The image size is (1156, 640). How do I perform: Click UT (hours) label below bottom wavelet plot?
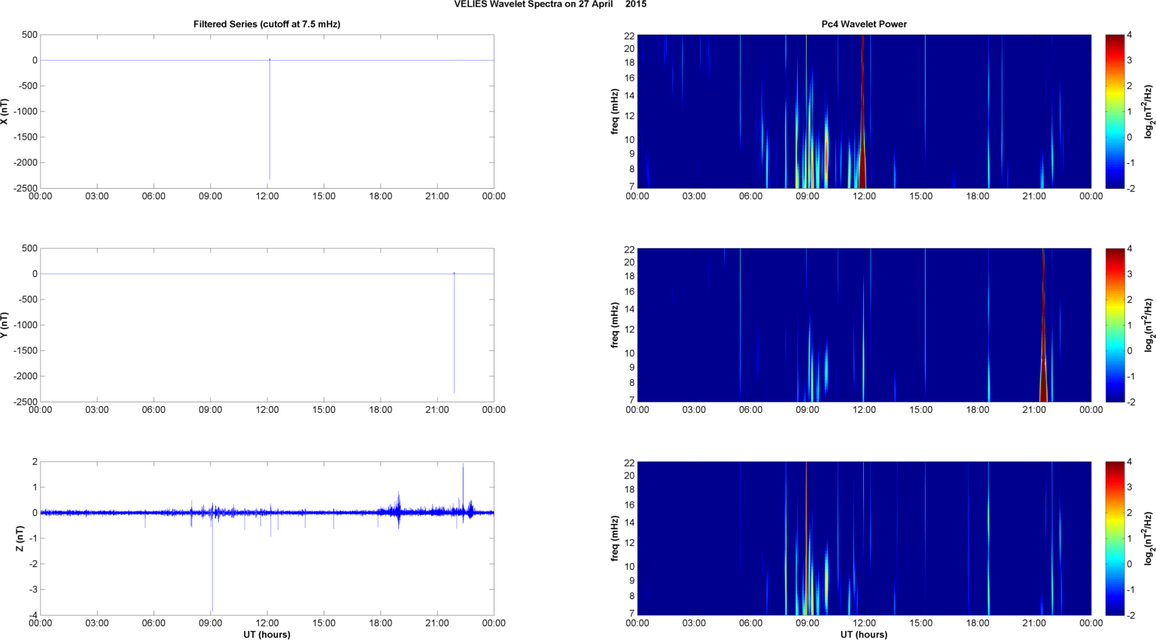click(x=863, y=634)
